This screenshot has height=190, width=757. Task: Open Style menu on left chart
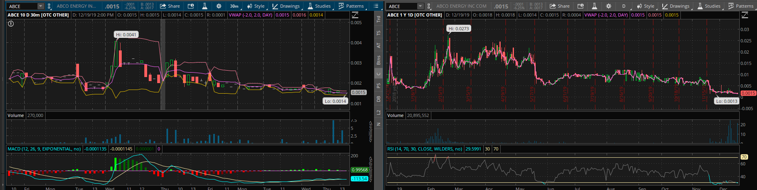click(x=256, y=6)
